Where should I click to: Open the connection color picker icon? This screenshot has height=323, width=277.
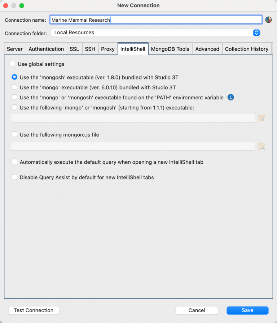coord(269,20)
